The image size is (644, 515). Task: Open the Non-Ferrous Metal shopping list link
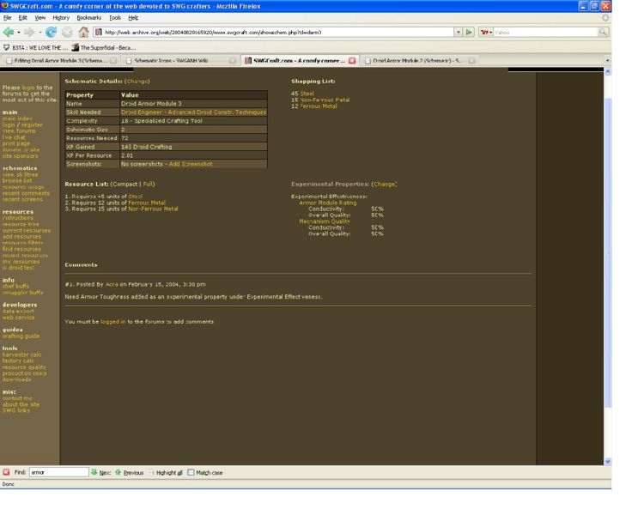point(324,100)
